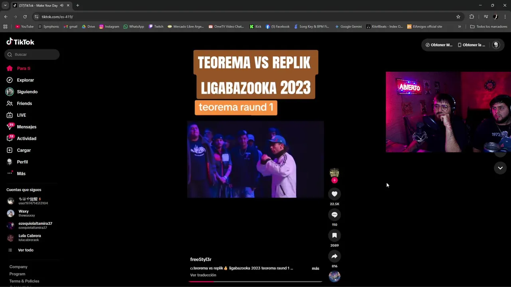Screen dimensions: 511x287
Task: Click the Company footer link
Action: 18,267
